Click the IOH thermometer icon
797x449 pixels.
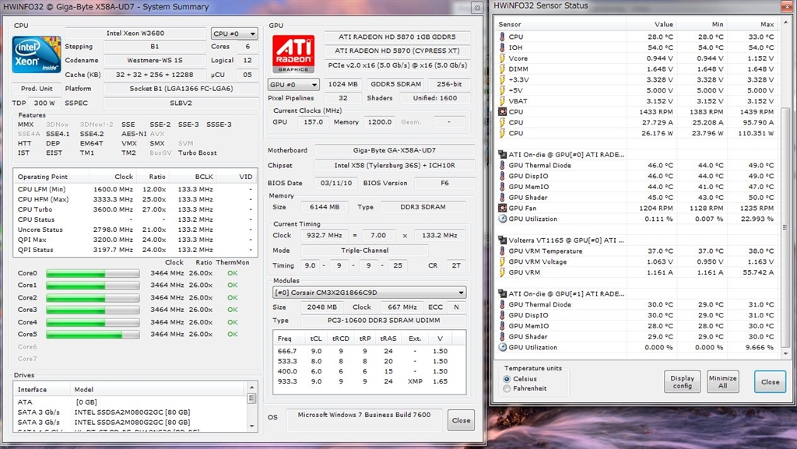click(x=502, y=47)
